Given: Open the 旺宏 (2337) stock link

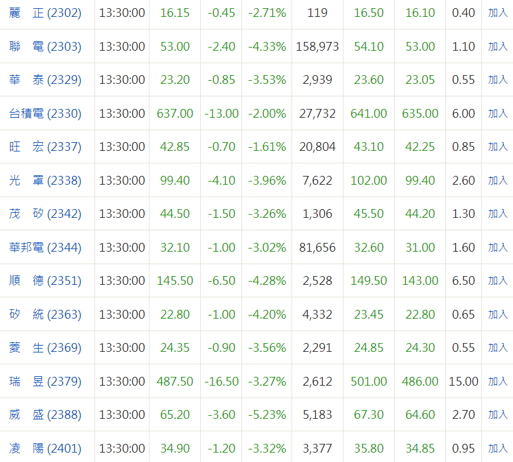Looking at the screenshot, I should click(45, 146).
